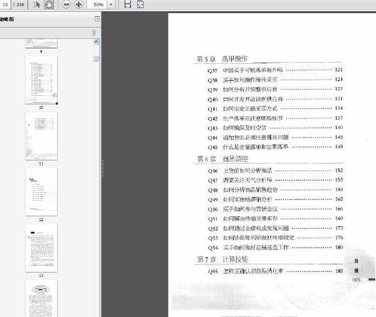
Task: Click the Q43 entry on page 140
Action: pos(275,128)
